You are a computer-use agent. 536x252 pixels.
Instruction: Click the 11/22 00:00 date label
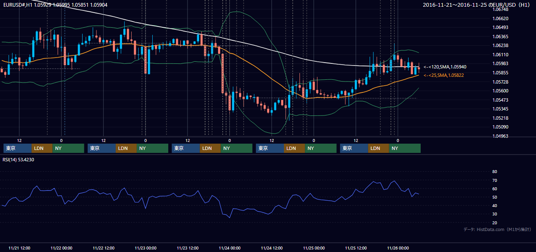[61, 248]
